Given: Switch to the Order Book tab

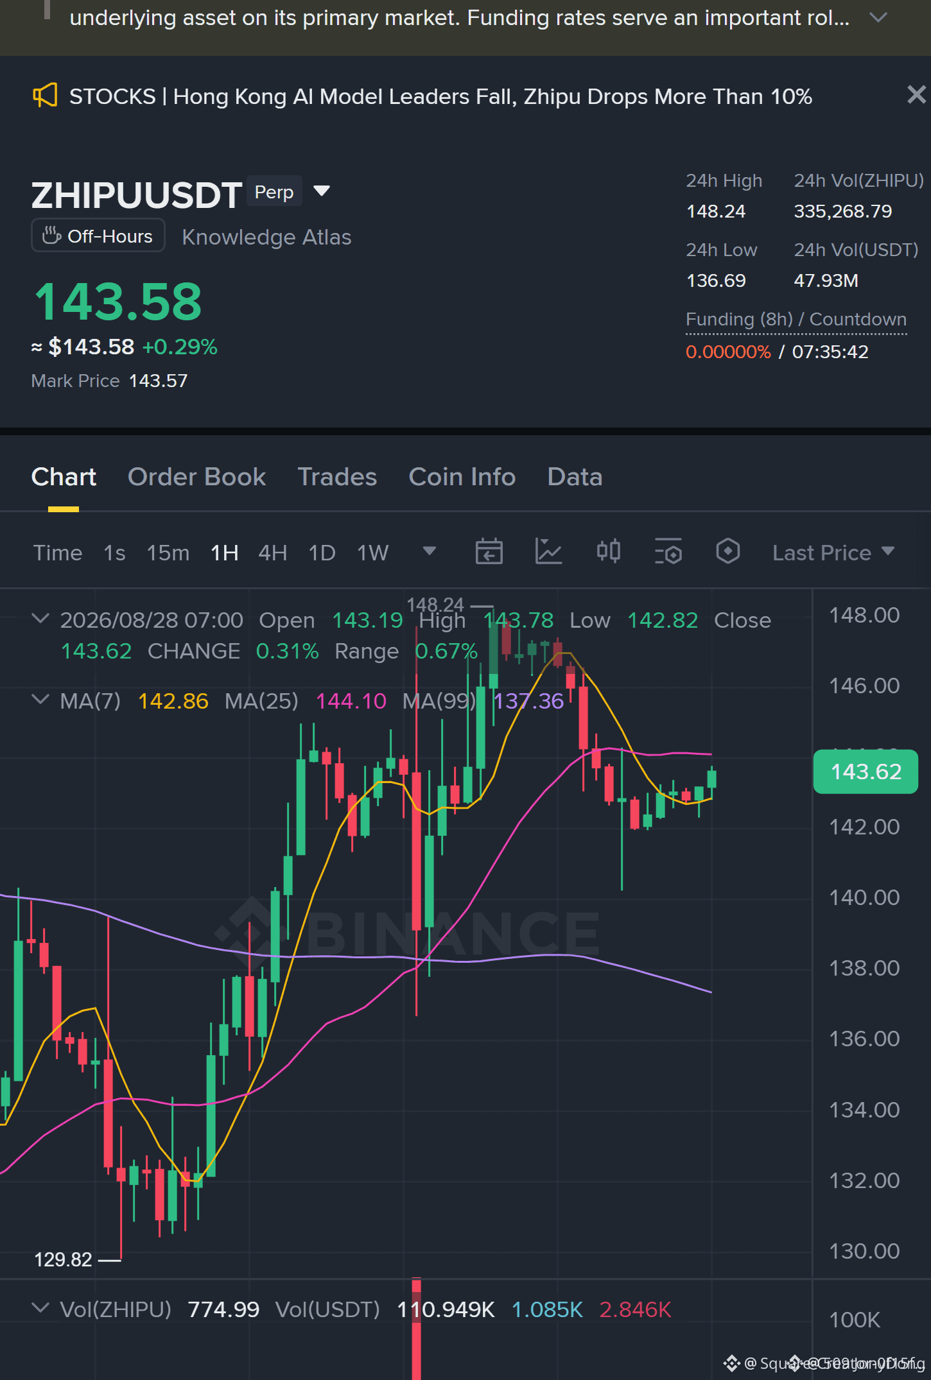Looking at the screenshot, I should 196,477.
